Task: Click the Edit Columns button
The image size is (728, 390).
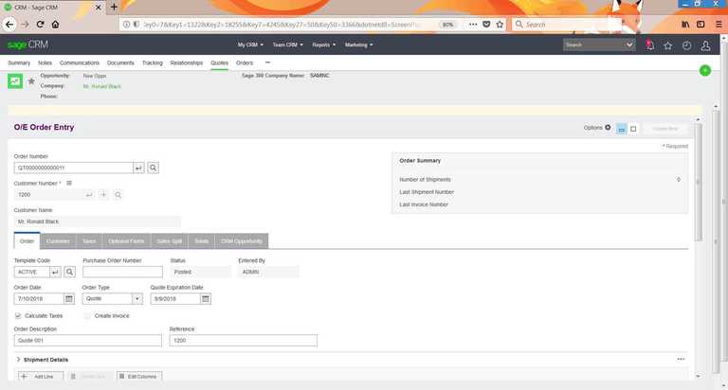Action: (x=139, y=377)
